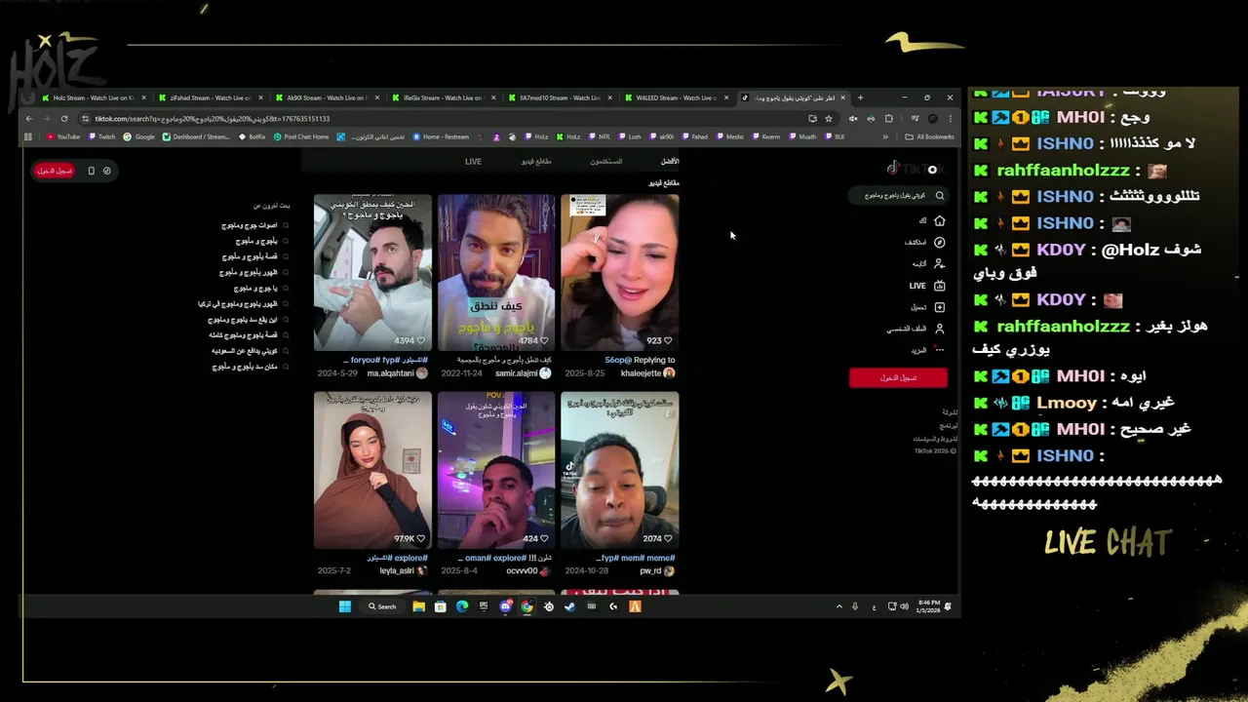
Task: Show hidden system tray icons chevron
Action: tap(838, 606)
